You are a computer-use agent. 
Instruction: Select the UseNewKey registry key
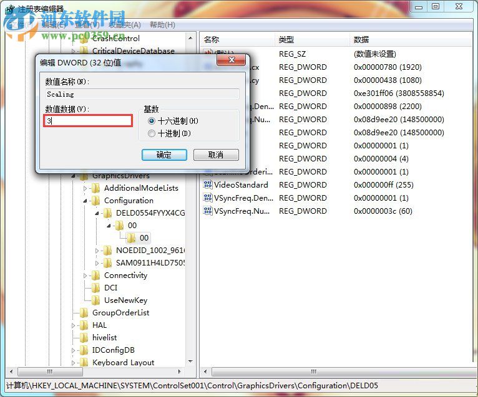[x=125, y=300]
